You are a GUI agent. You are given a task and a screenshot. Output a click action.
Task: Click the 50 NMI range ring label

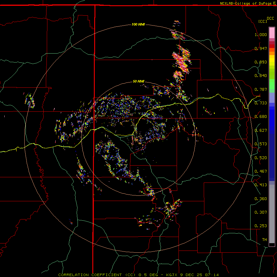tap(138, 81)
